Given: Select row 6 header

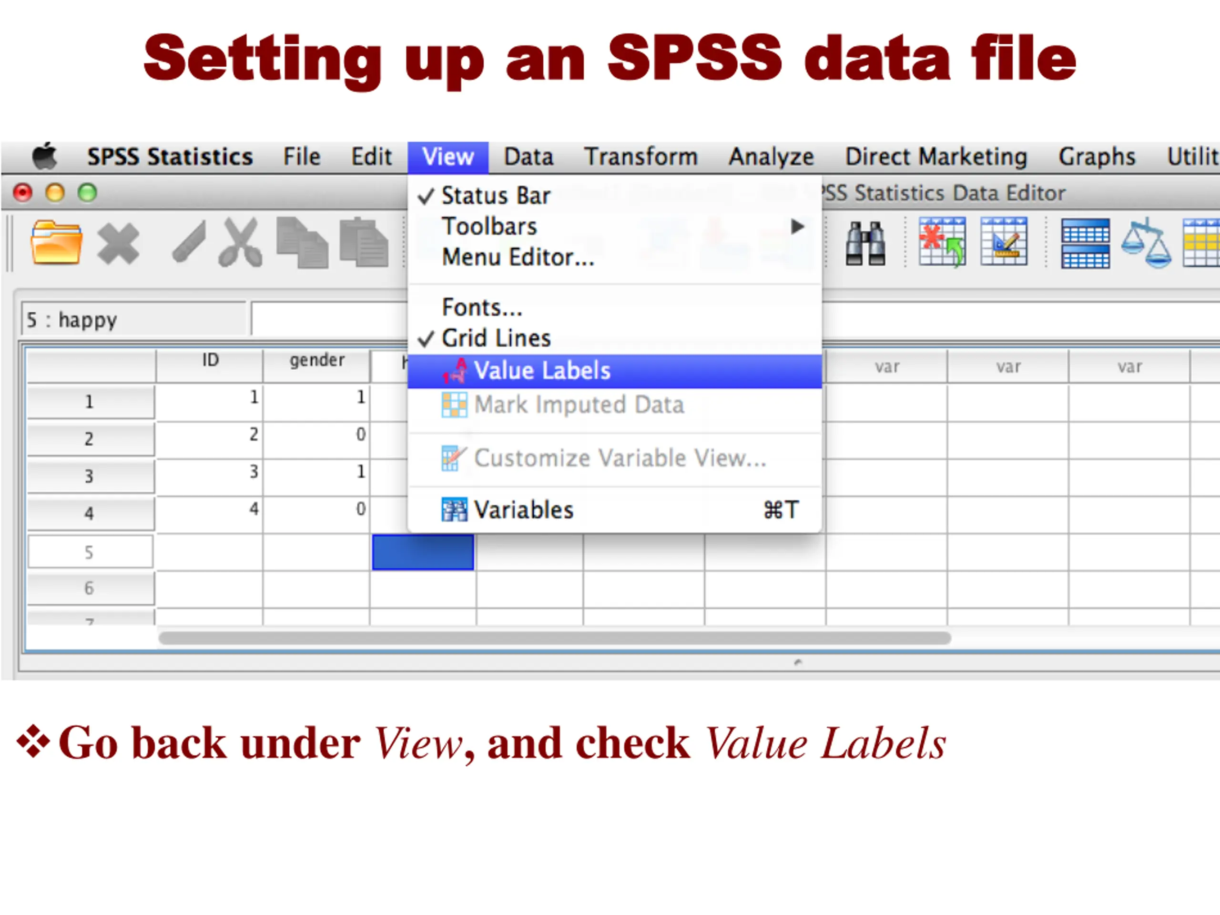Looking at the screenshot, I should click(91, 589).
